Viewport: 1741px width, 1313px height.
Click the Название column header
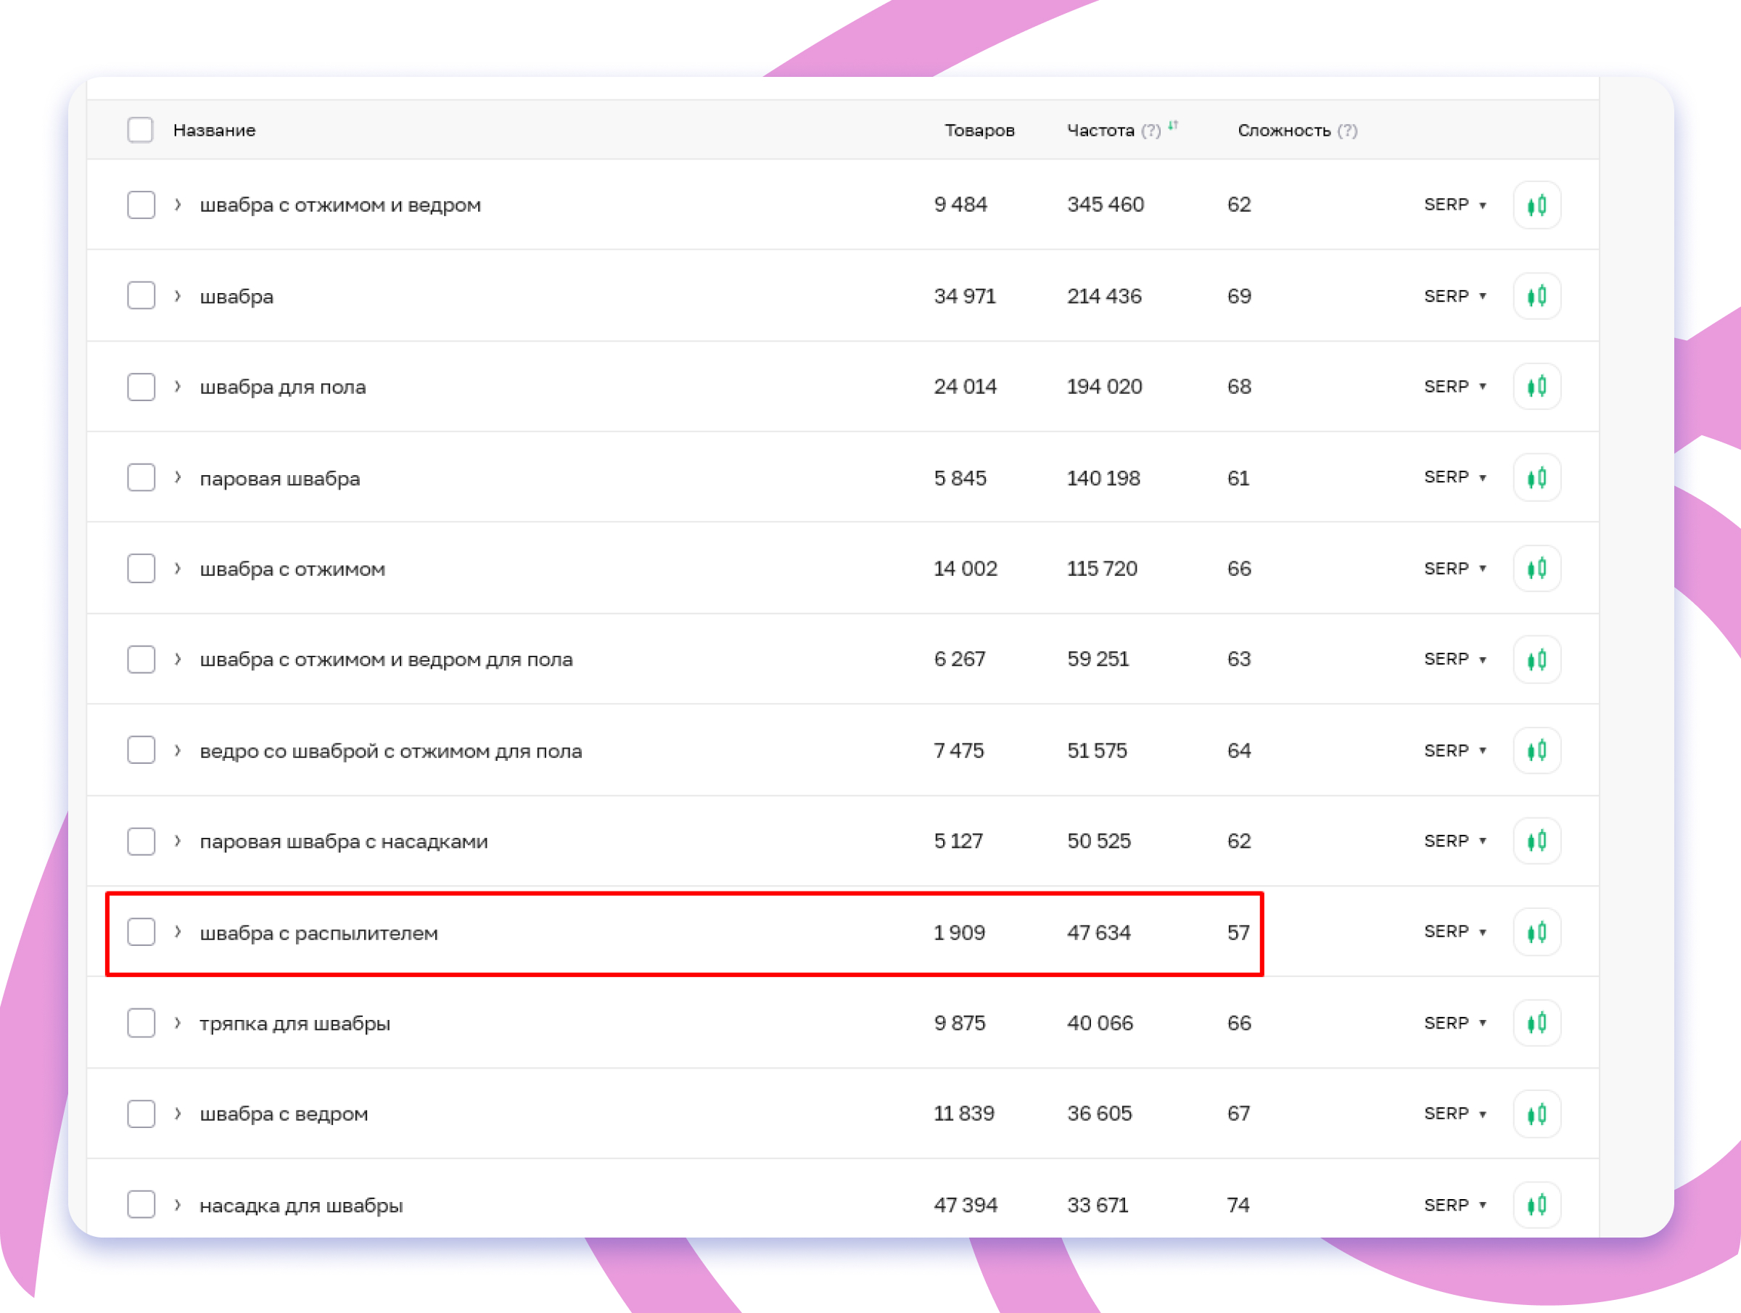214,131
